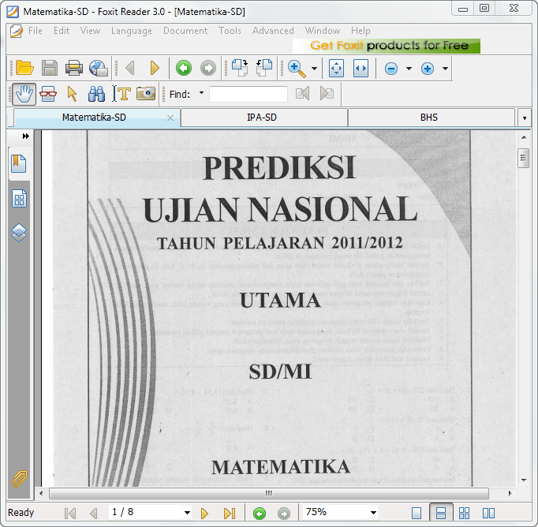Go to next page with yellow arrow in top toolbar
This screenshot has width=538, height=527.
click(155, 68)
